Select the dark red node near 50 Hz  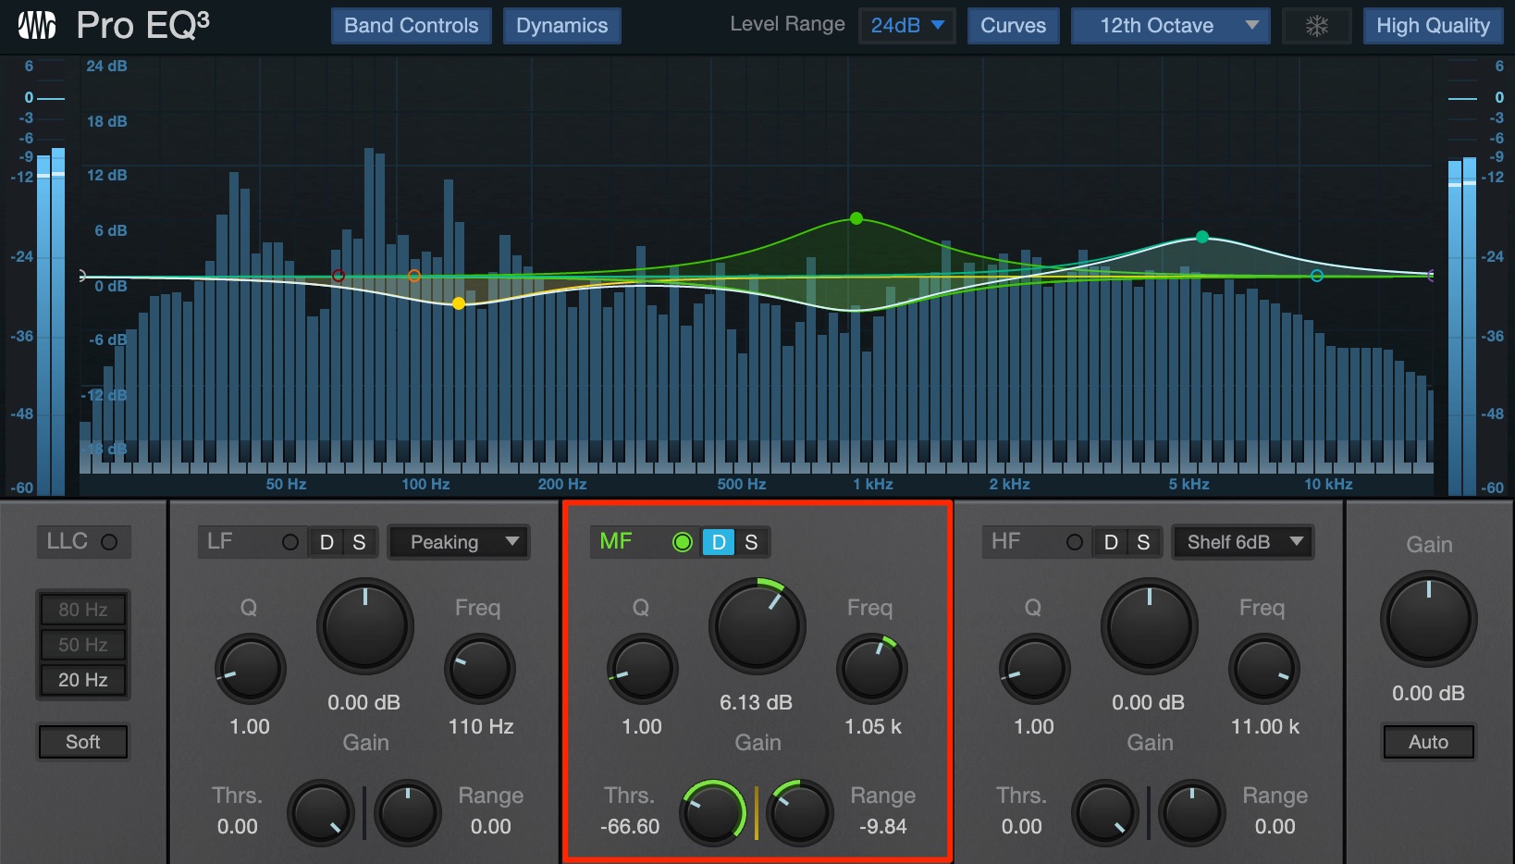(339, 276)
